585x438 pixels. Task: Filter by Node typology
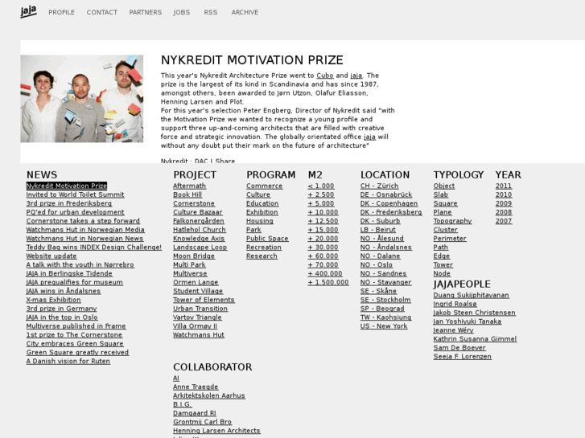click(442, 273)
